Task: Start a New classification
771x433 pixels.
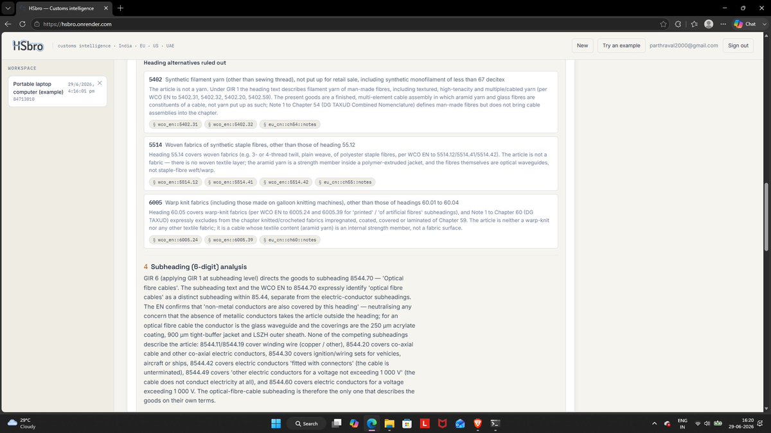Action: pos(582,46)
